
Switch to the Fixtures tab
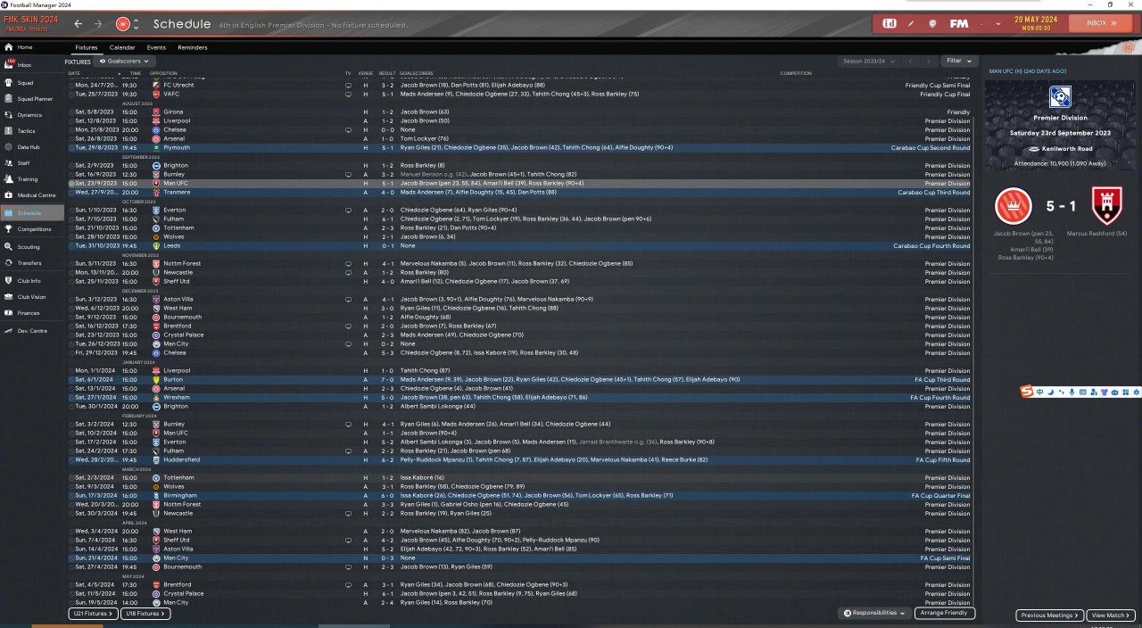[x=87, y=47]
